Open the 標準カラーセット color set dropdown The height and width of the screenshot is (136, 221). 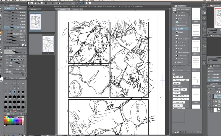[12, 114]
